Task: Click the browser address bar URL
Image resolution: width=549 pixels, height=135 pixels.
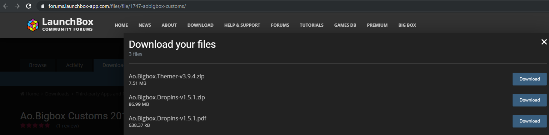Action: [x=117, y=6]
